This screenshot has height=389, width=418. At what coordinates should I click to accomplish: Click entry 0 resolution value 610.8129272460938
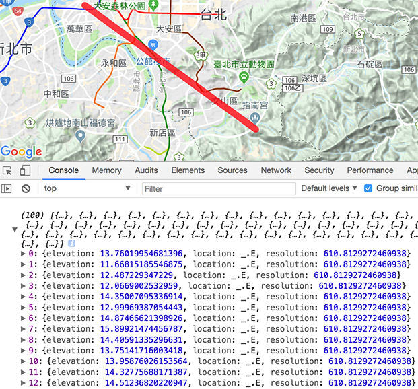pos(365,254)
